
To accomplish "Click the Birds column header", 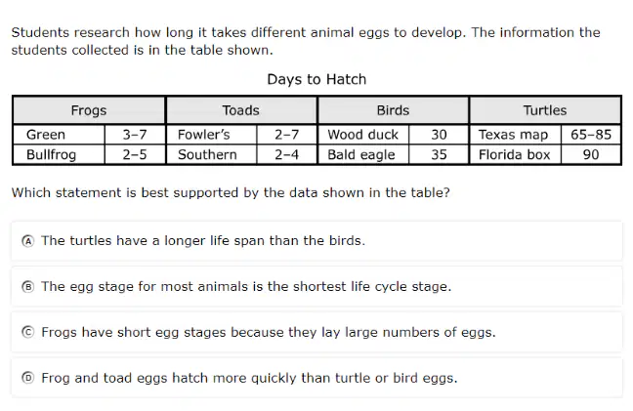I will pos(394,110).
